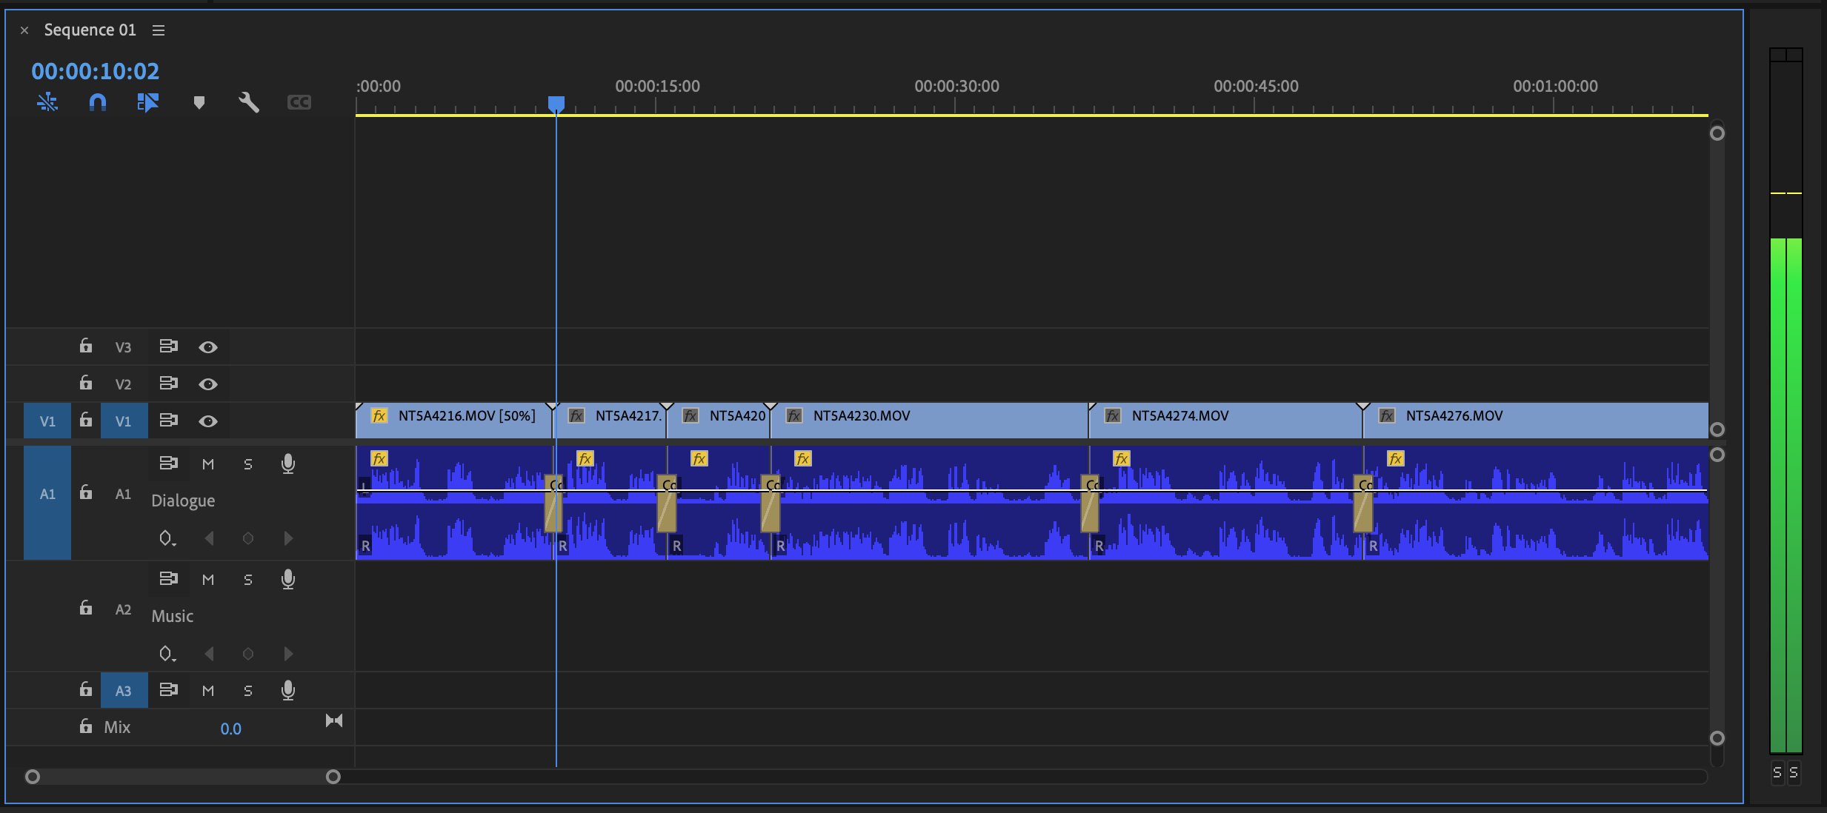Select clip NT5A4216.MOV [50%] on V1
The width and height of the screenshot is (1827, 813).
tap(453, 421)
